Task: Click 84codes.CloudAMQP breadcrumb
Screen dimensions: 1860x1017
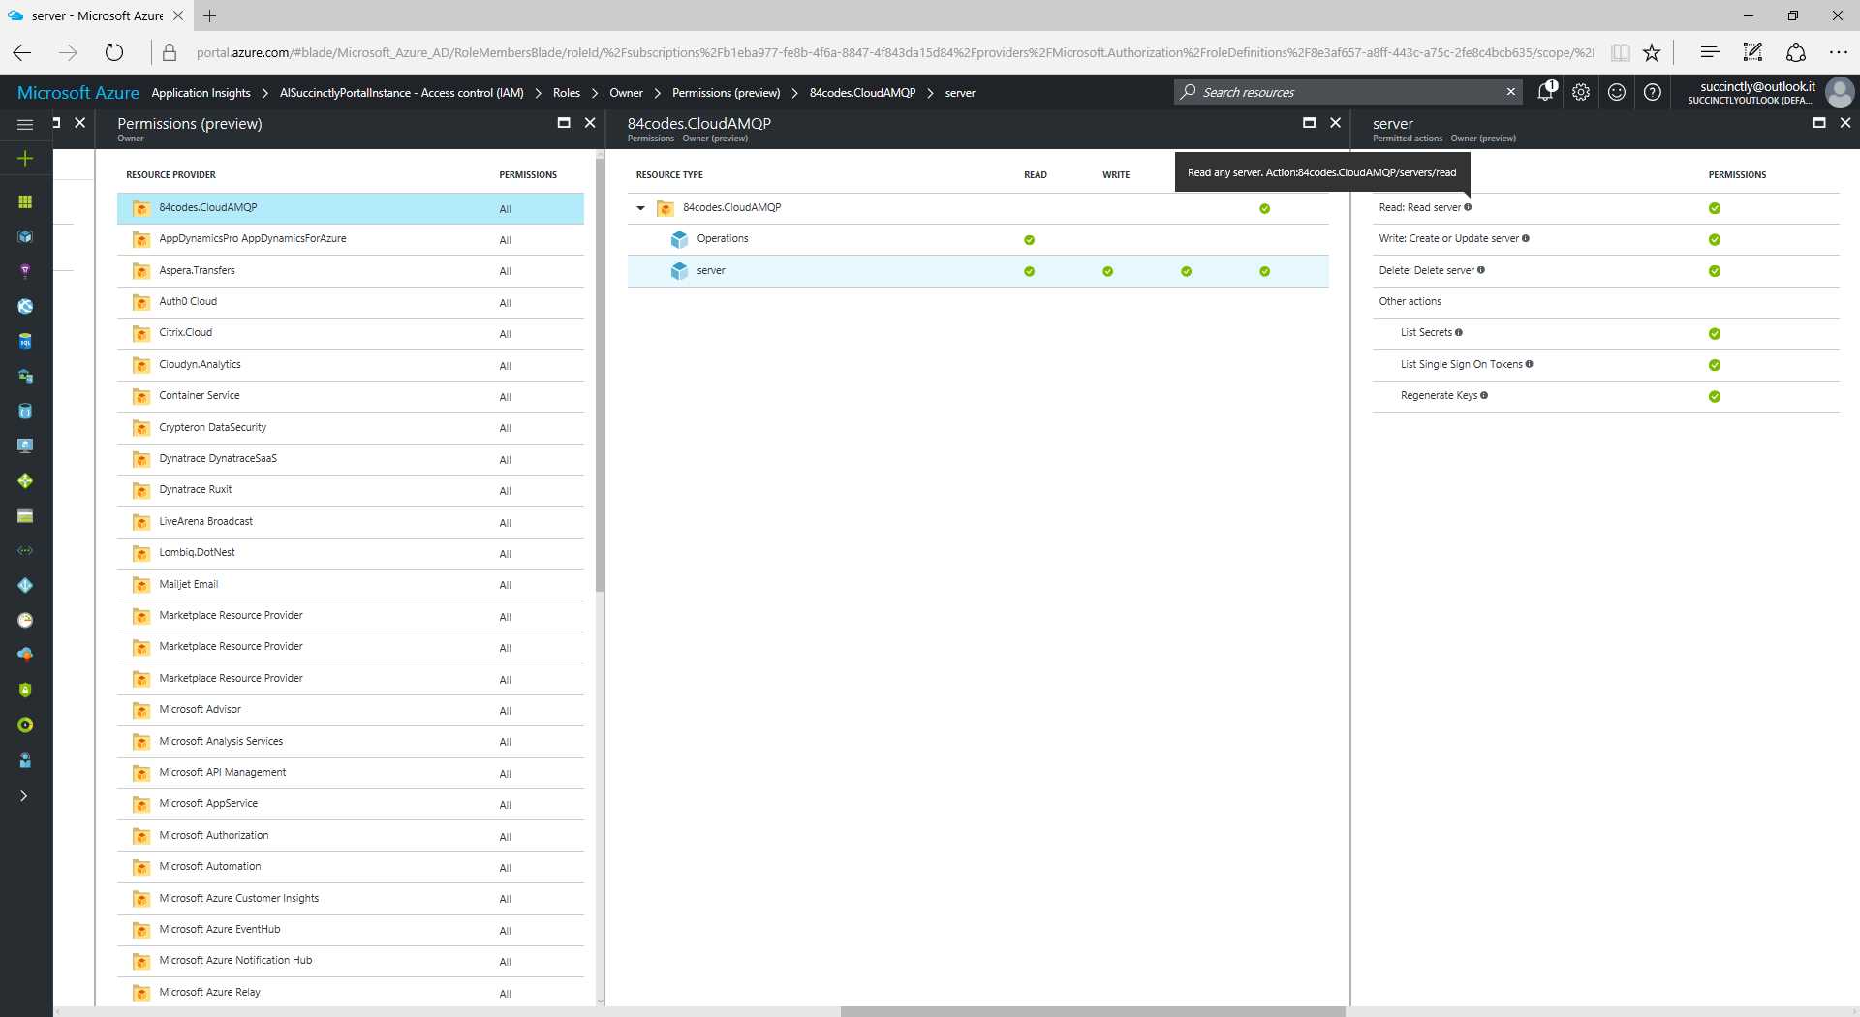Action: click(862, 93)
